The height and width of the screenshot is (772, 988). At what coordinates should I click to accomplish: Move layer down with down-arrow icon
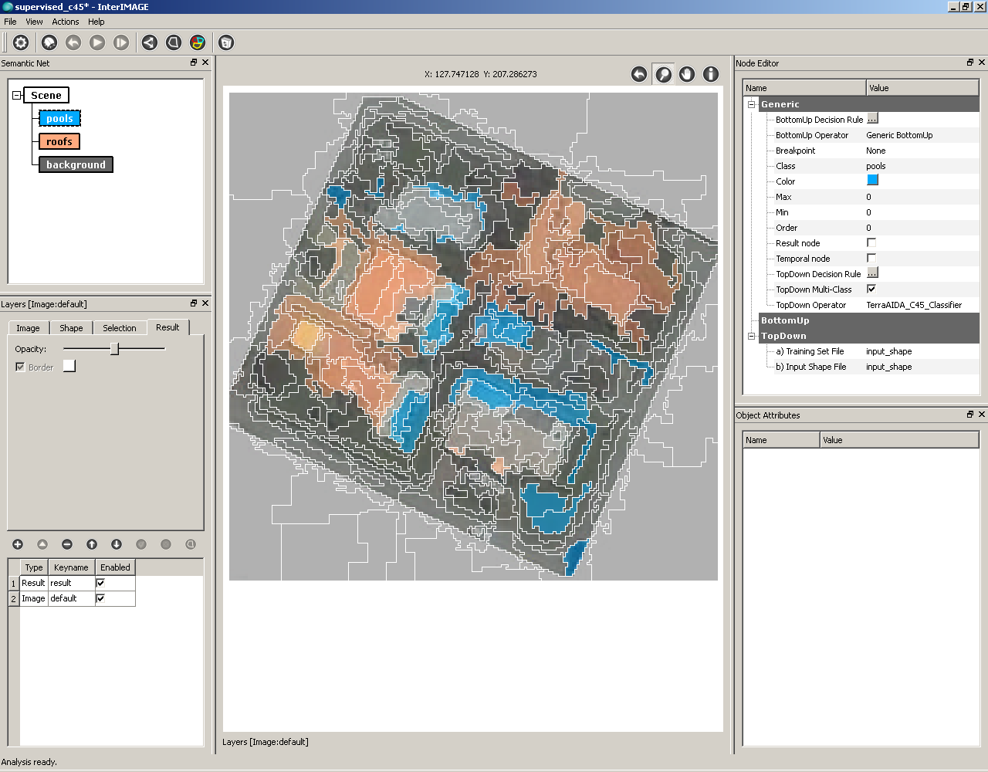click(x=117, y=544)
